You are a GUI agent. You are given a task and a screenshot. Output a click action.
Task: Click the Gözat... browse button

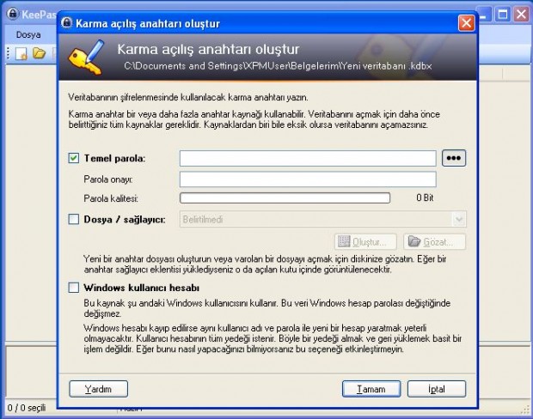pos(435,242)
